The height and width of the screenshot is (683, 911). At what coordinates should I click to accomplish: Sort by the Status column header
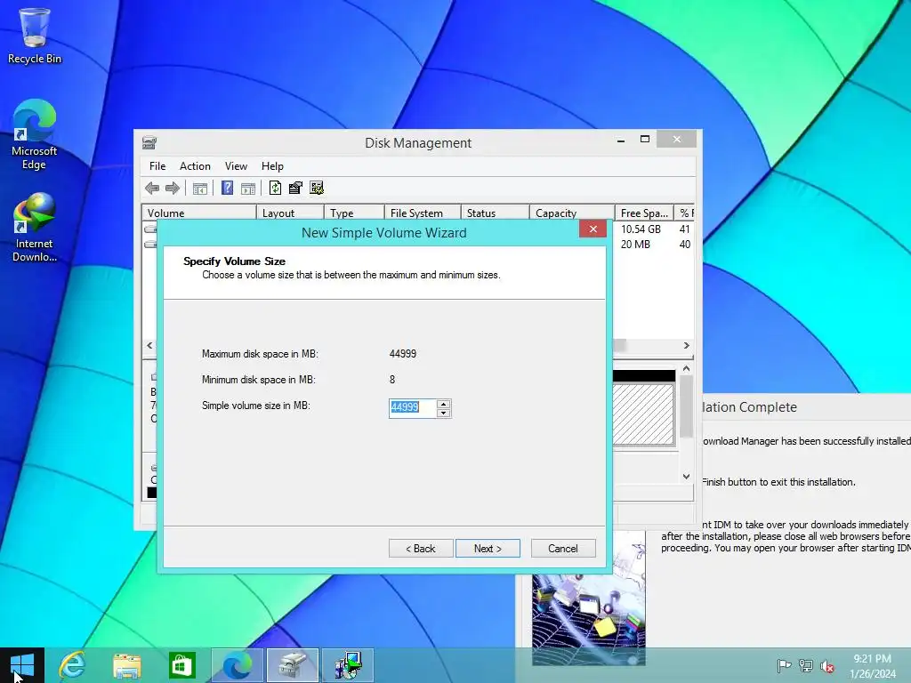click(x=495, y=213)
